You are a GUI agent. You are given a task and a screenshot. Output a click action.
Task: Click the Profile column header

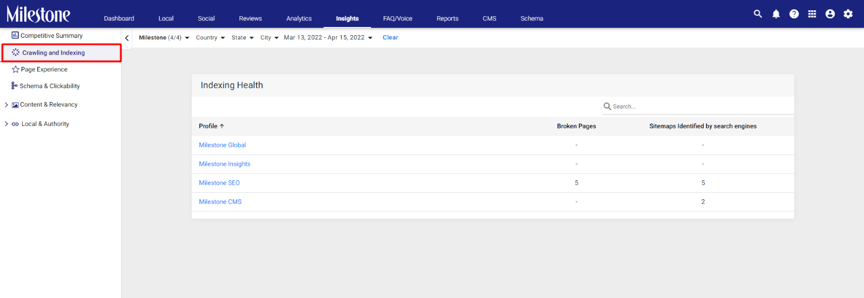point(208,126)
